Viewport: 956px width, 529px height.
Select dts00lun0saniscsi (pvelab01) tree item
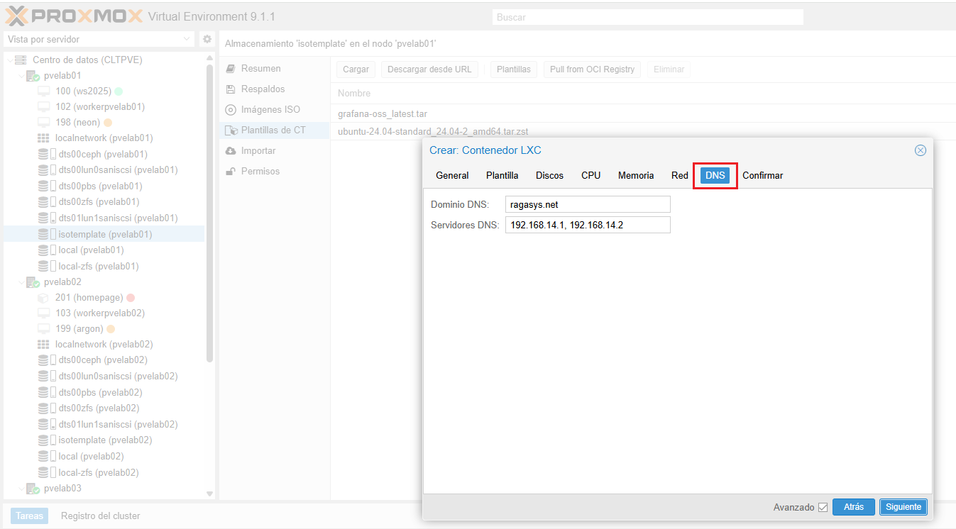104,169
